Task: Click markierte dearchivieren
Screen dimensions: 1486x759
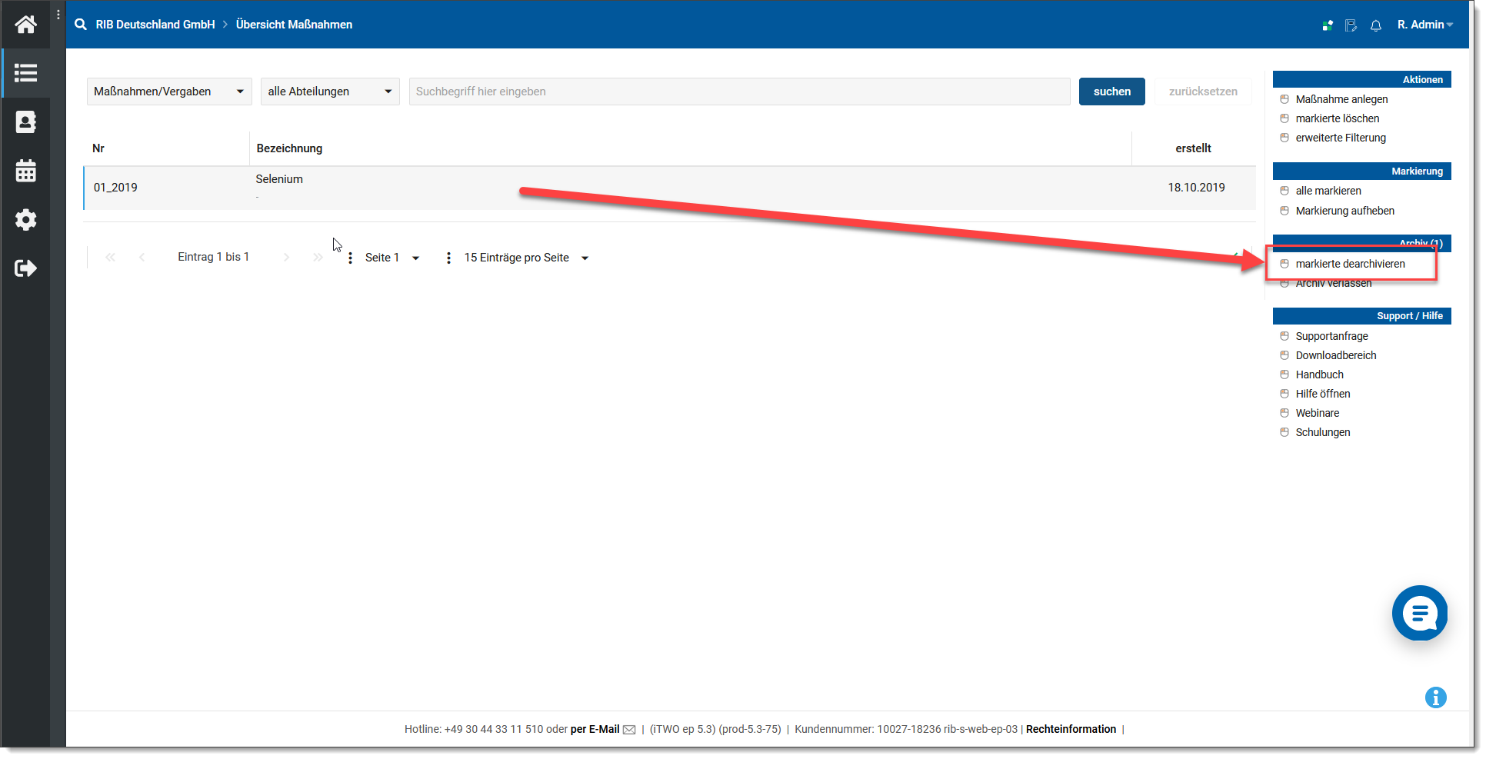Action: click(1350, 264)
